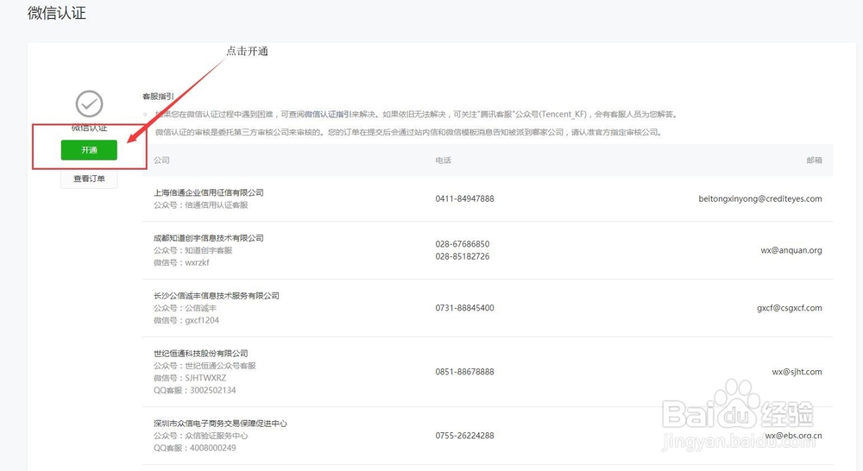Select QQ客服：4008000249 text
The width and height of the screenshot is (863, 471).
[195, 448]
